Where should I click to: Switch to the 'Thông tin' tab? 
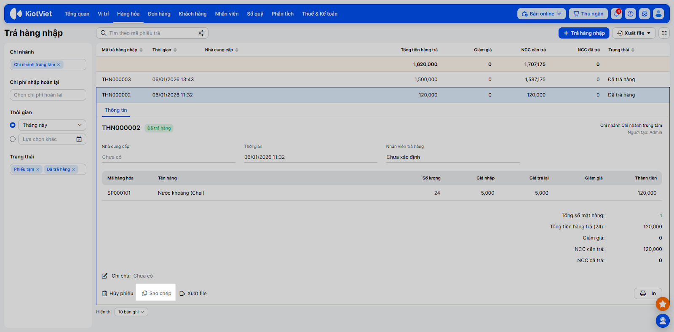click(116, 110)
